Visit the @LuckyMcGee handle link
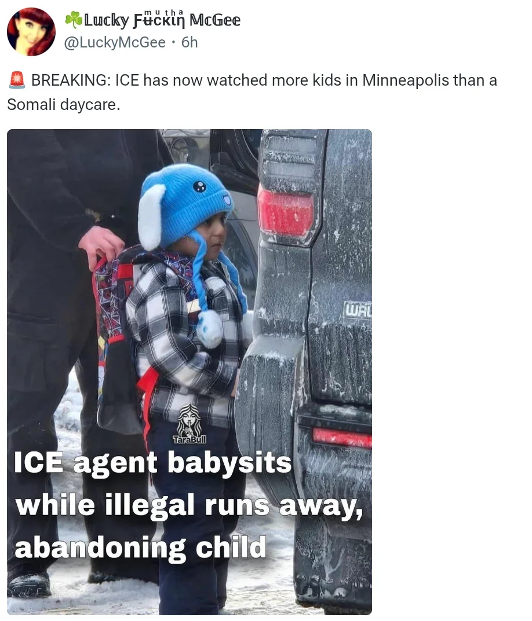The image size is (532, 621). [115, 42]
